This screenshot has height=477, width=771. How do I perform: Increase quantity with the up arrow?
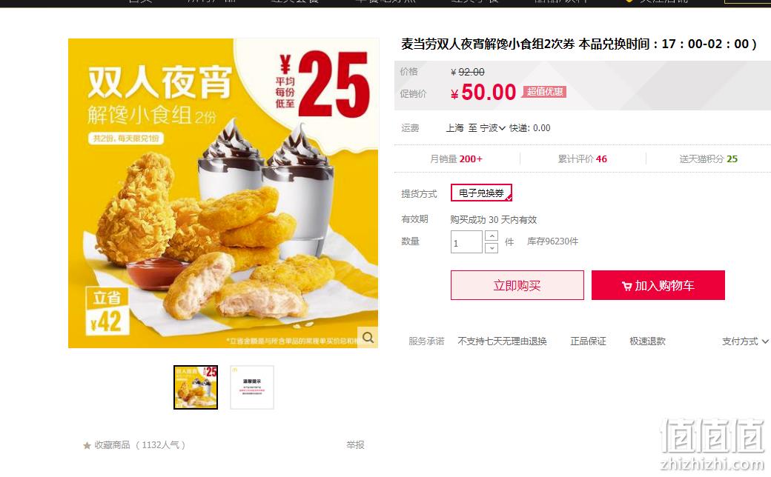[492, 236]
